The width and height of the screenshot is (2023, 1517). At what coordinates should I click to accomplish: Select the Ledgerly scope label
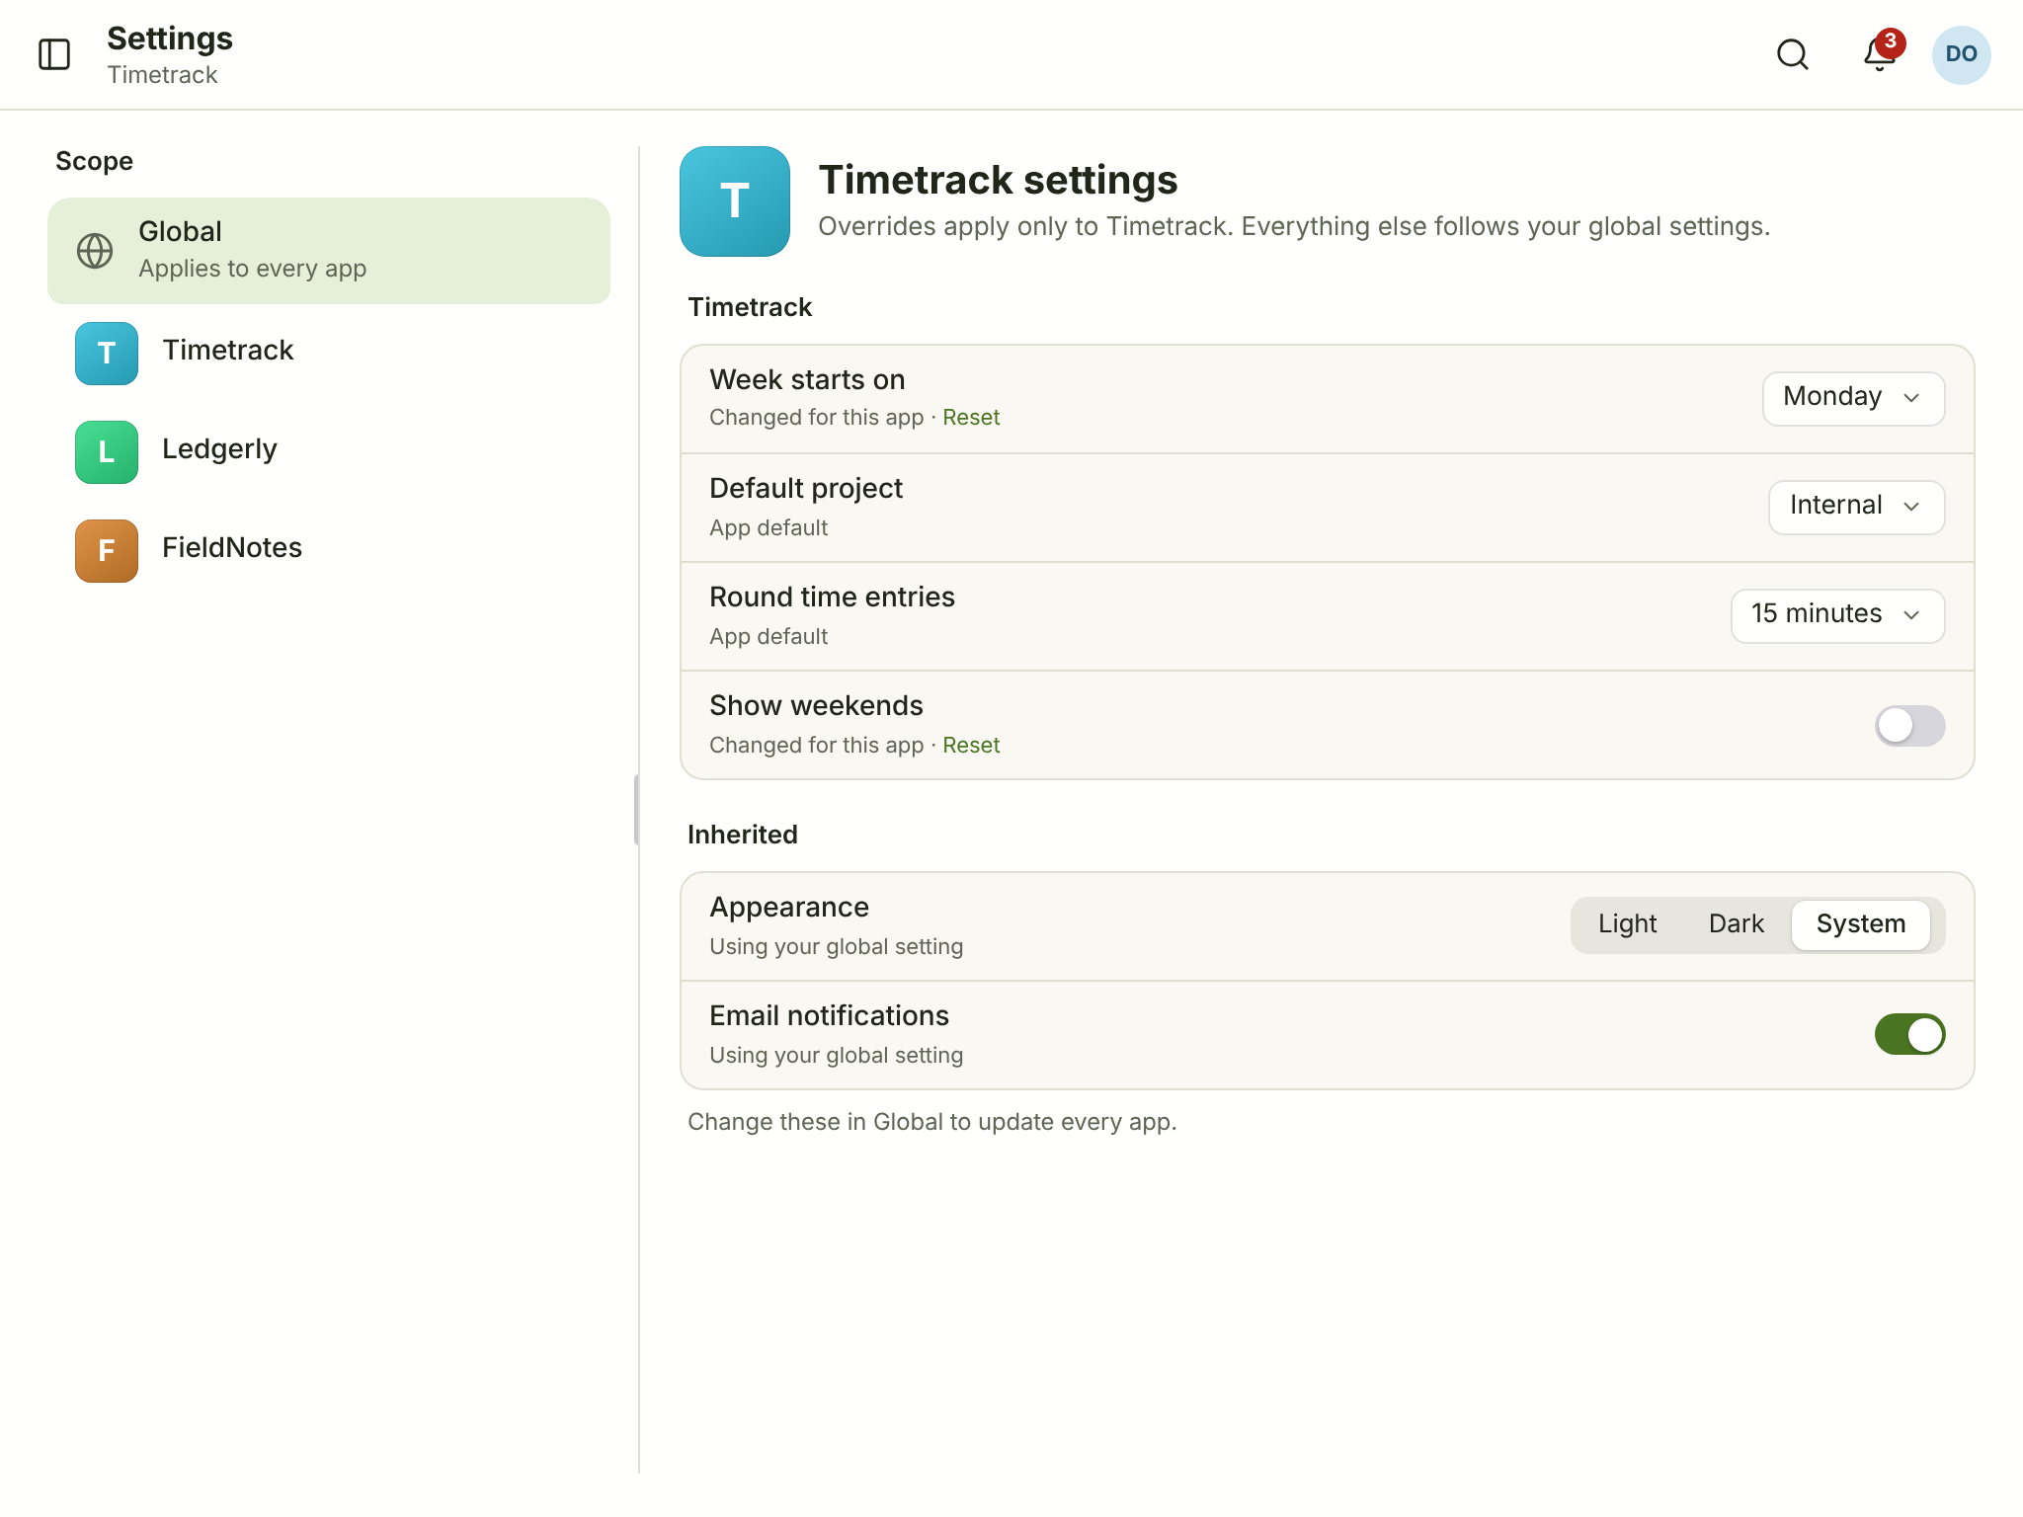point(219,449)
